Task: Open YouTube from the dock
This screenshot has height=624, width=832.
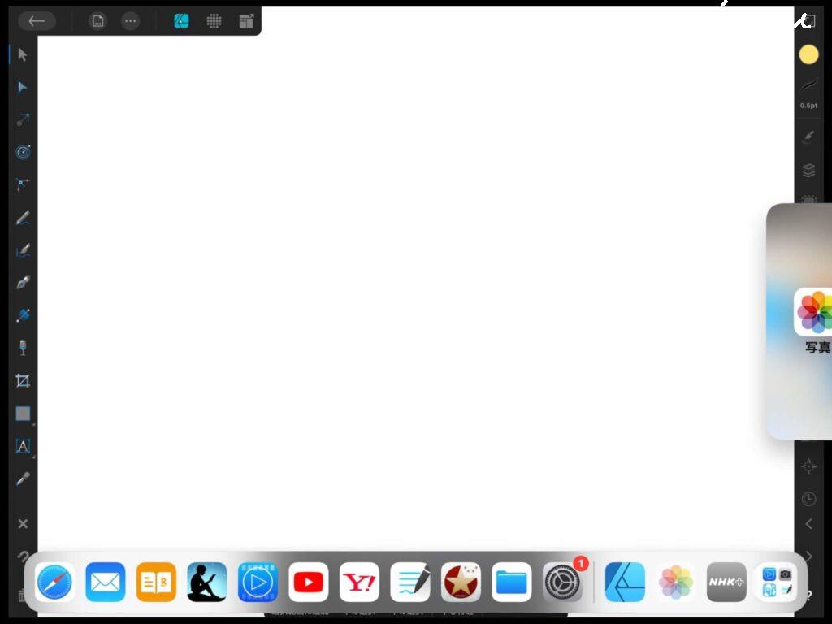Action: (309, 583)
